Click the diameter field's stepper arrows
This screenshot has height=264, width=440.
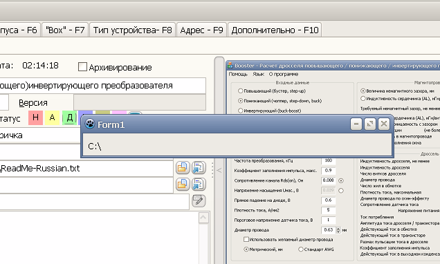[338, 230]
